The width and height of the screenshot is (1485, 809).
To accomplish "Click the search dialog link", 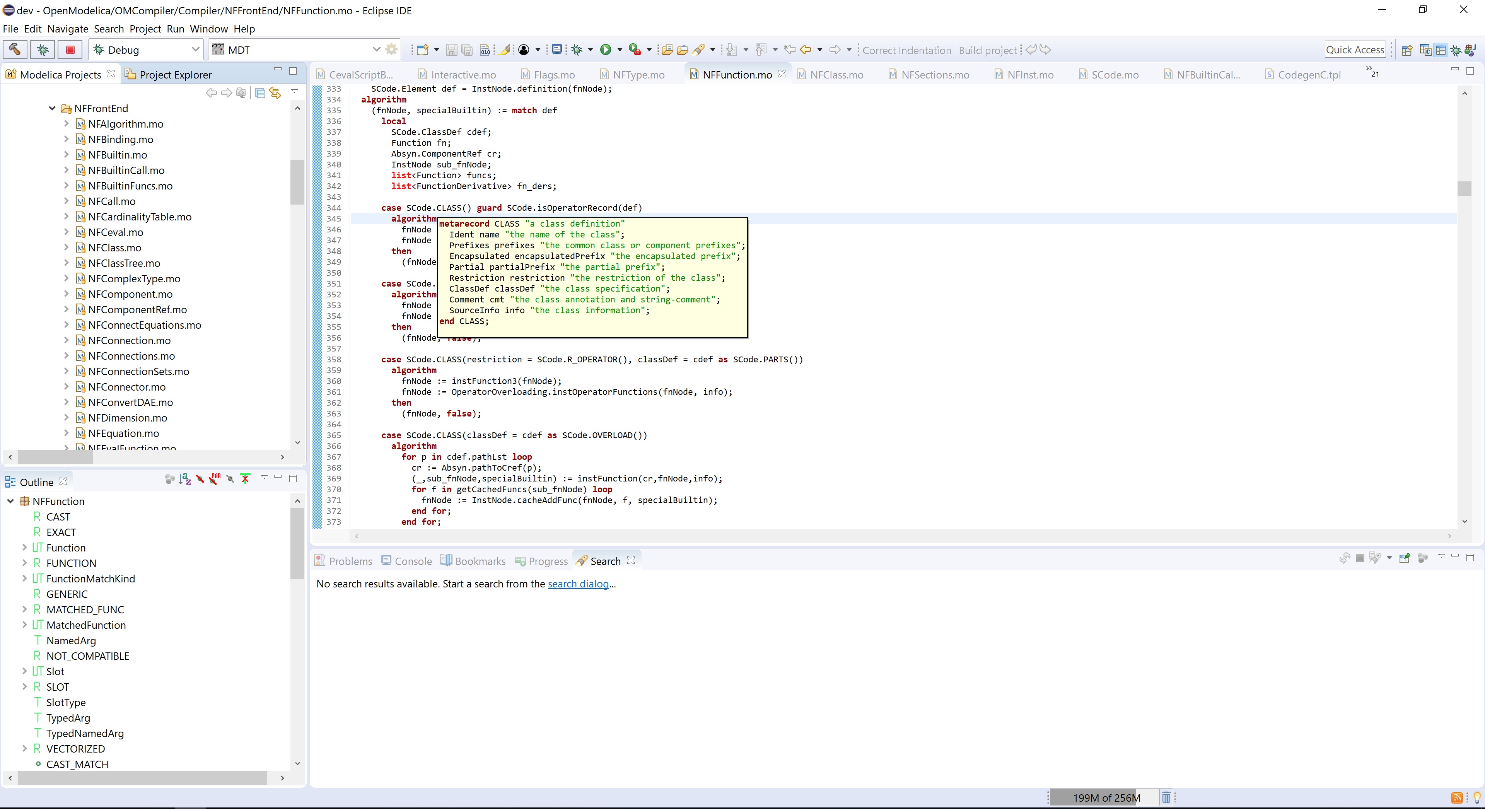I will click(x=578, y=584).
